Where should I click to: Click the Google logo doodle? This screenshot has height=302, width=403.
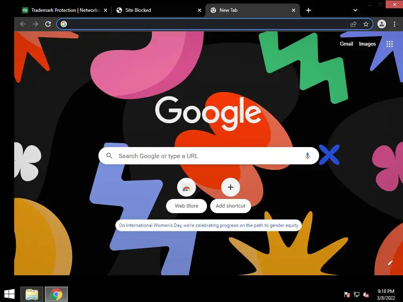208,113
